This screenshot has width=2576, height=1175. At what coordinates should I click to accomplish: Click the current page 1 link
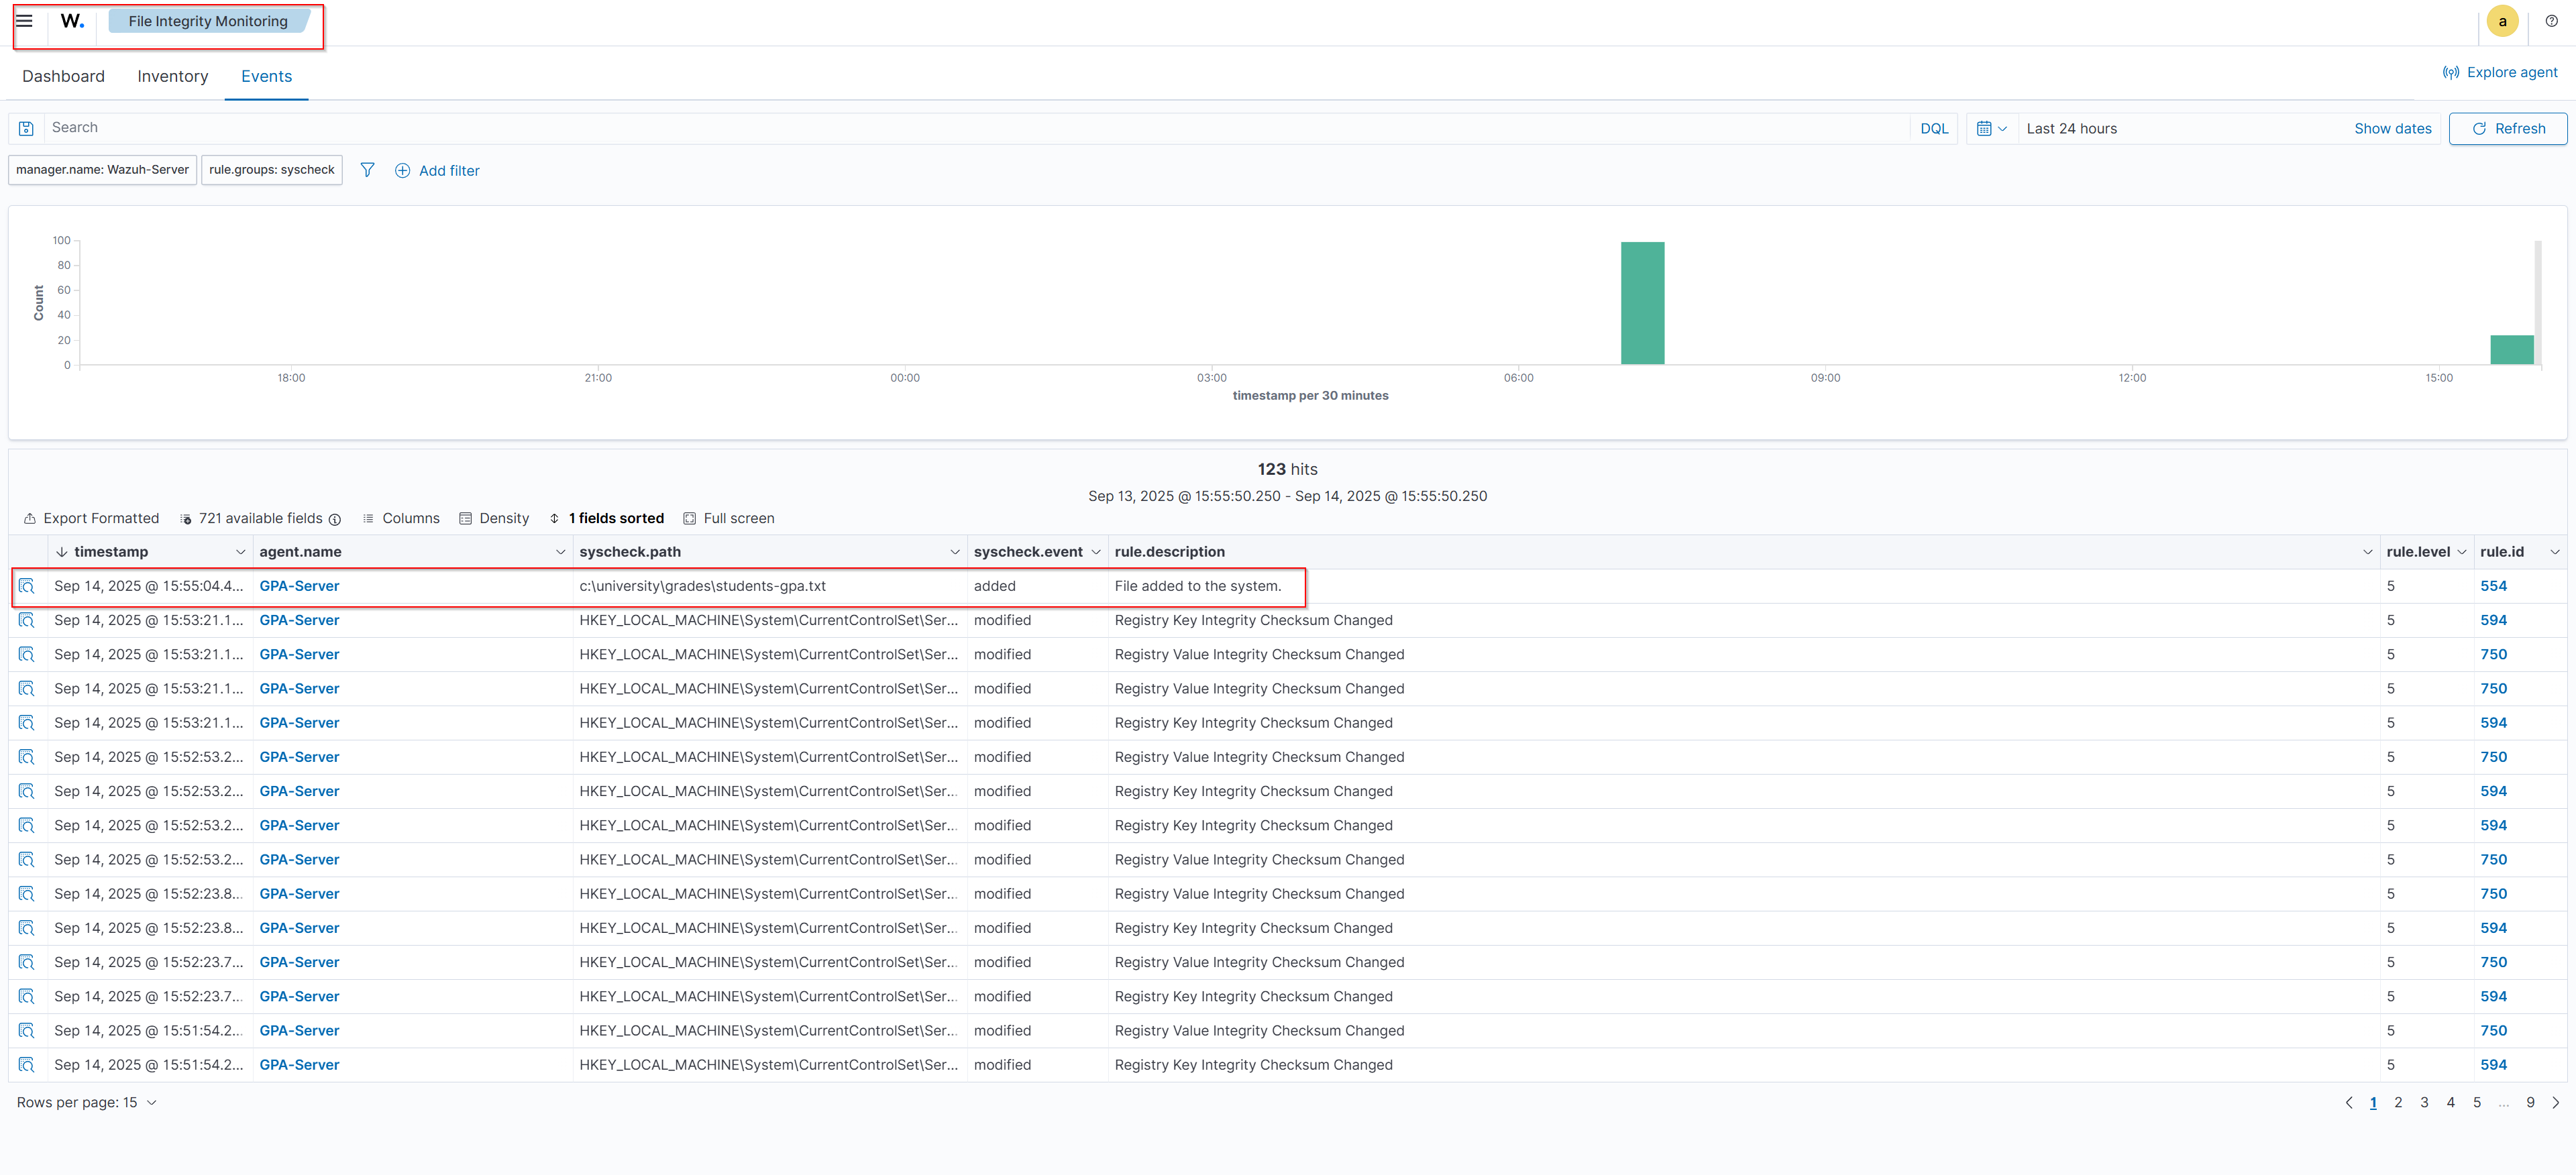[2372, 1102]
